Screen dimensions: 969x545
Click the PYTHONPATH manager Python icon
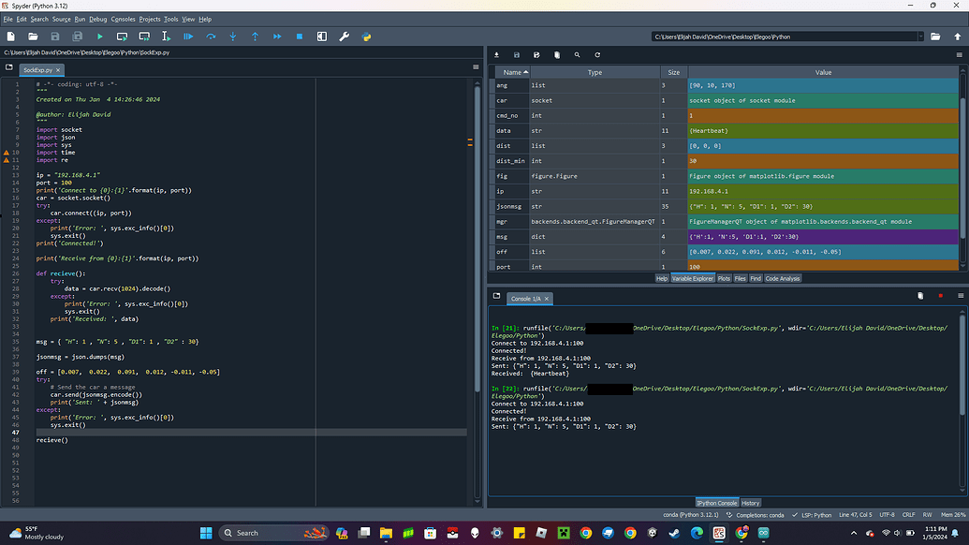click(x=366, y=37)
